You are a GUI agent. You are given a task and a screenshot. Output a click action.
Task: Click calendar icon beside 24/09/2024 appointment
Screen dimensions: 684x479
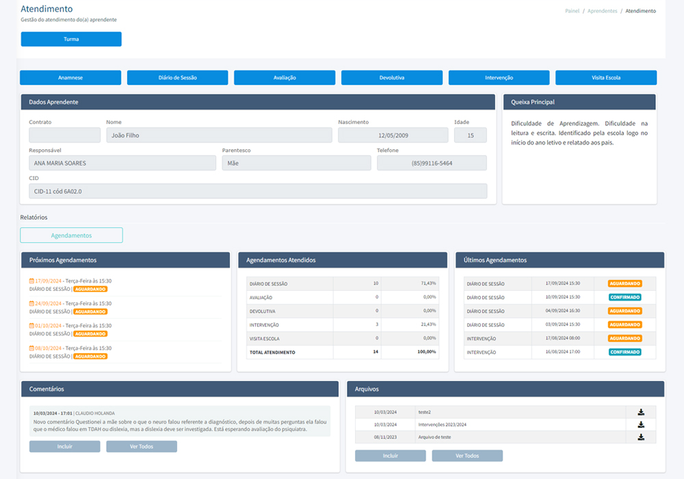[31, 303]
